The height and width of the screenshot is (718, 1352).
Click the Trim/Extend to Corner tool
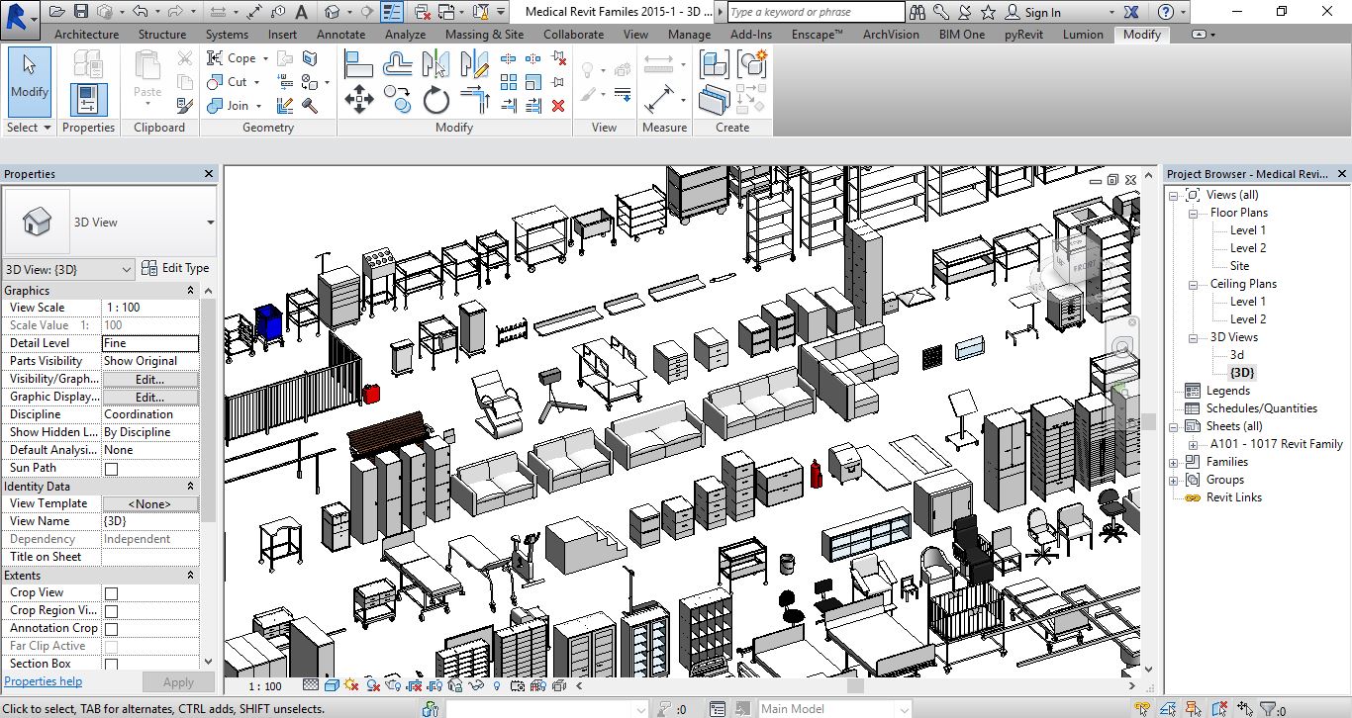tap(475, 100)
